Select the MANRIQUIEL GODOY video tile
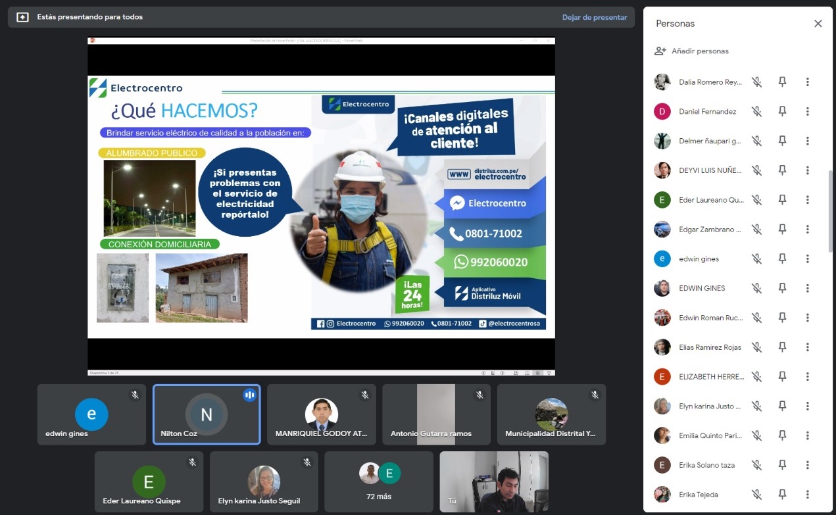This screenshot has height=515, width=836. click(322, 414)
